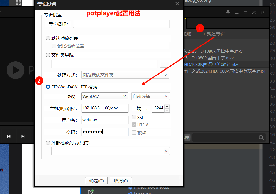Expand the dropdown under 外部播放列表(只读)
This screenshot has height=194, width=276.
(x=111, y=151)
